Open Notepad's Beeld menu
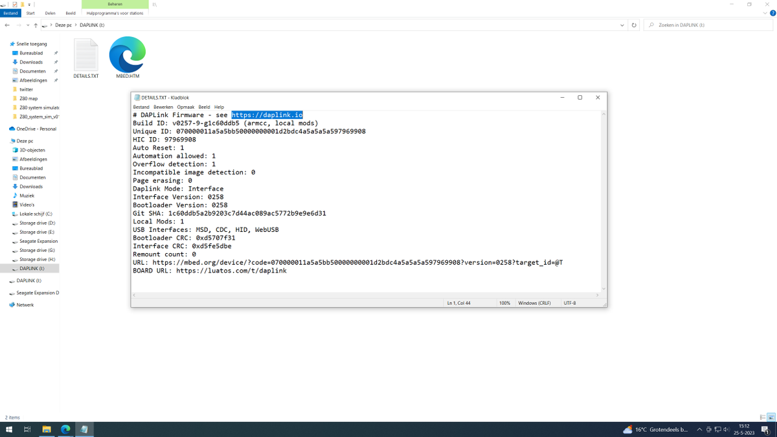The width and height of the screenshot is (777, 437). click(x=204, y=107)
